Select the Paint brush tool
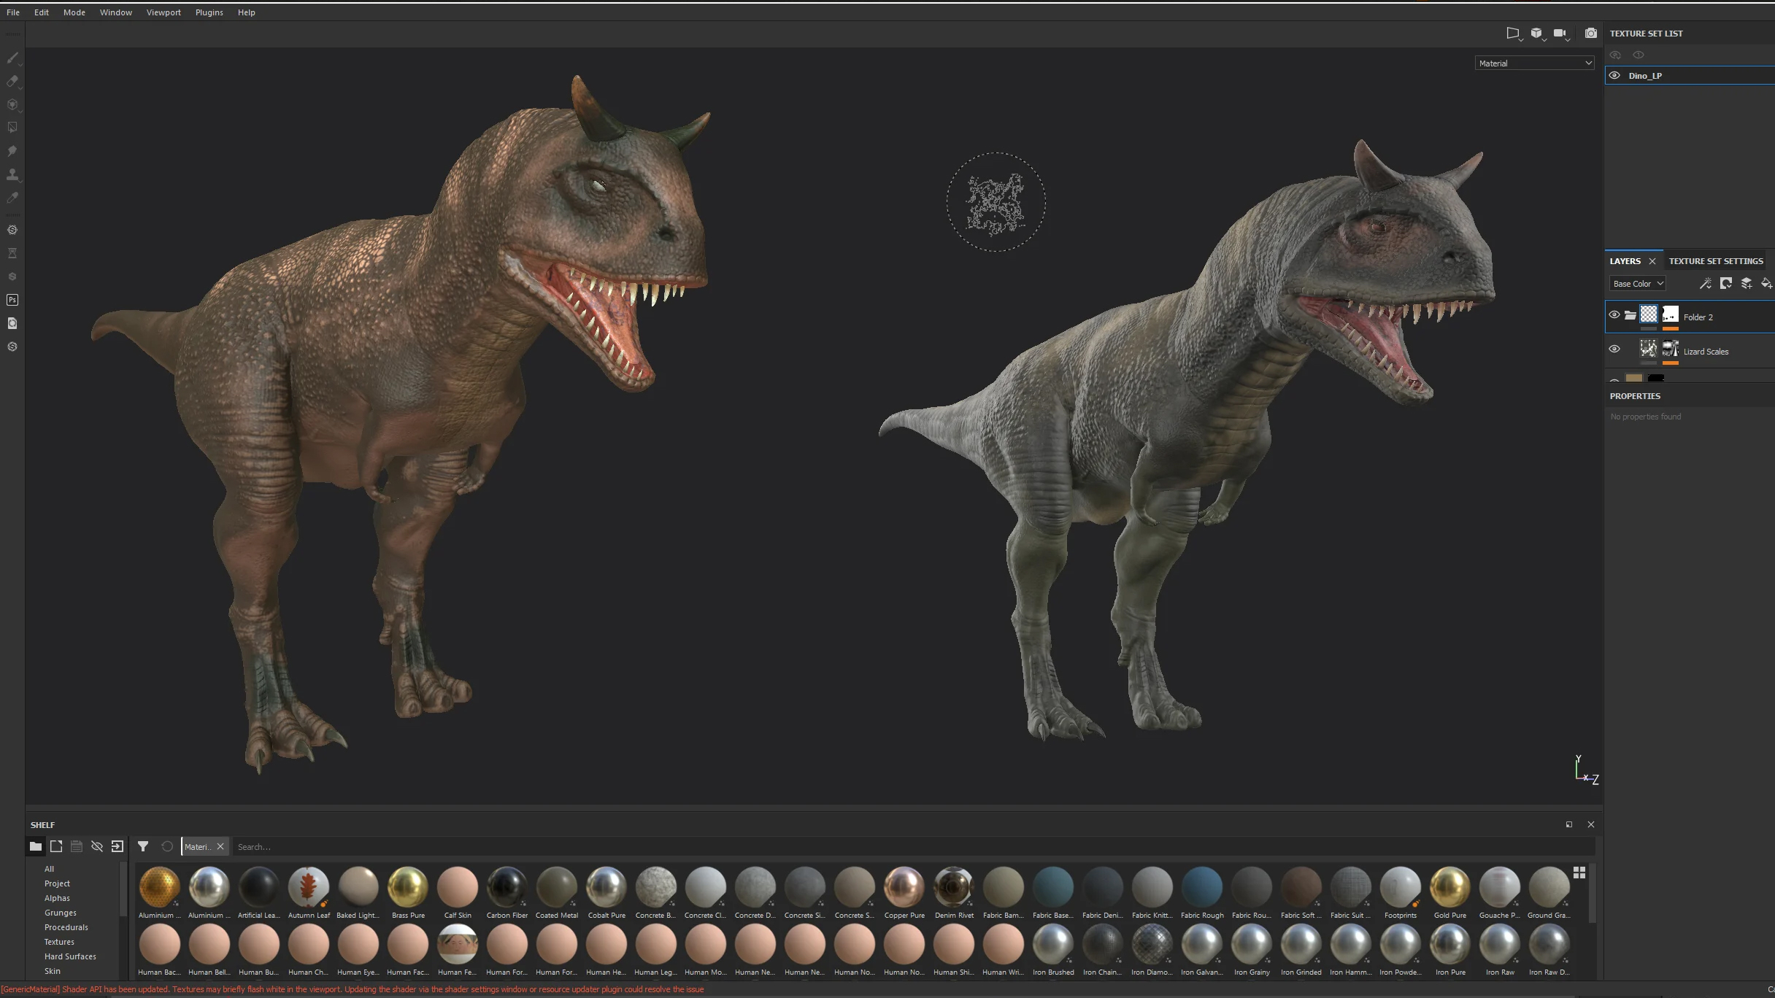Image resolution: width=1775 pixels, height=998 pixels. tap(12, 58)
